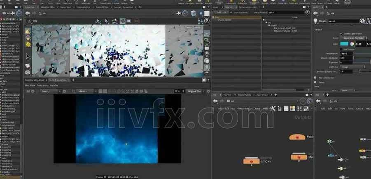The height and width of the screenshot is (179, 371).
Task: Click the blue sphere icon in Scene View top bar
Action: click(201, 14)
